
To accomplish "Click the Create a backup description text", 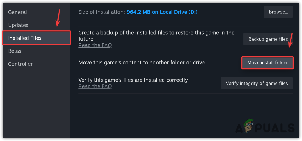I will click(156, 36).
